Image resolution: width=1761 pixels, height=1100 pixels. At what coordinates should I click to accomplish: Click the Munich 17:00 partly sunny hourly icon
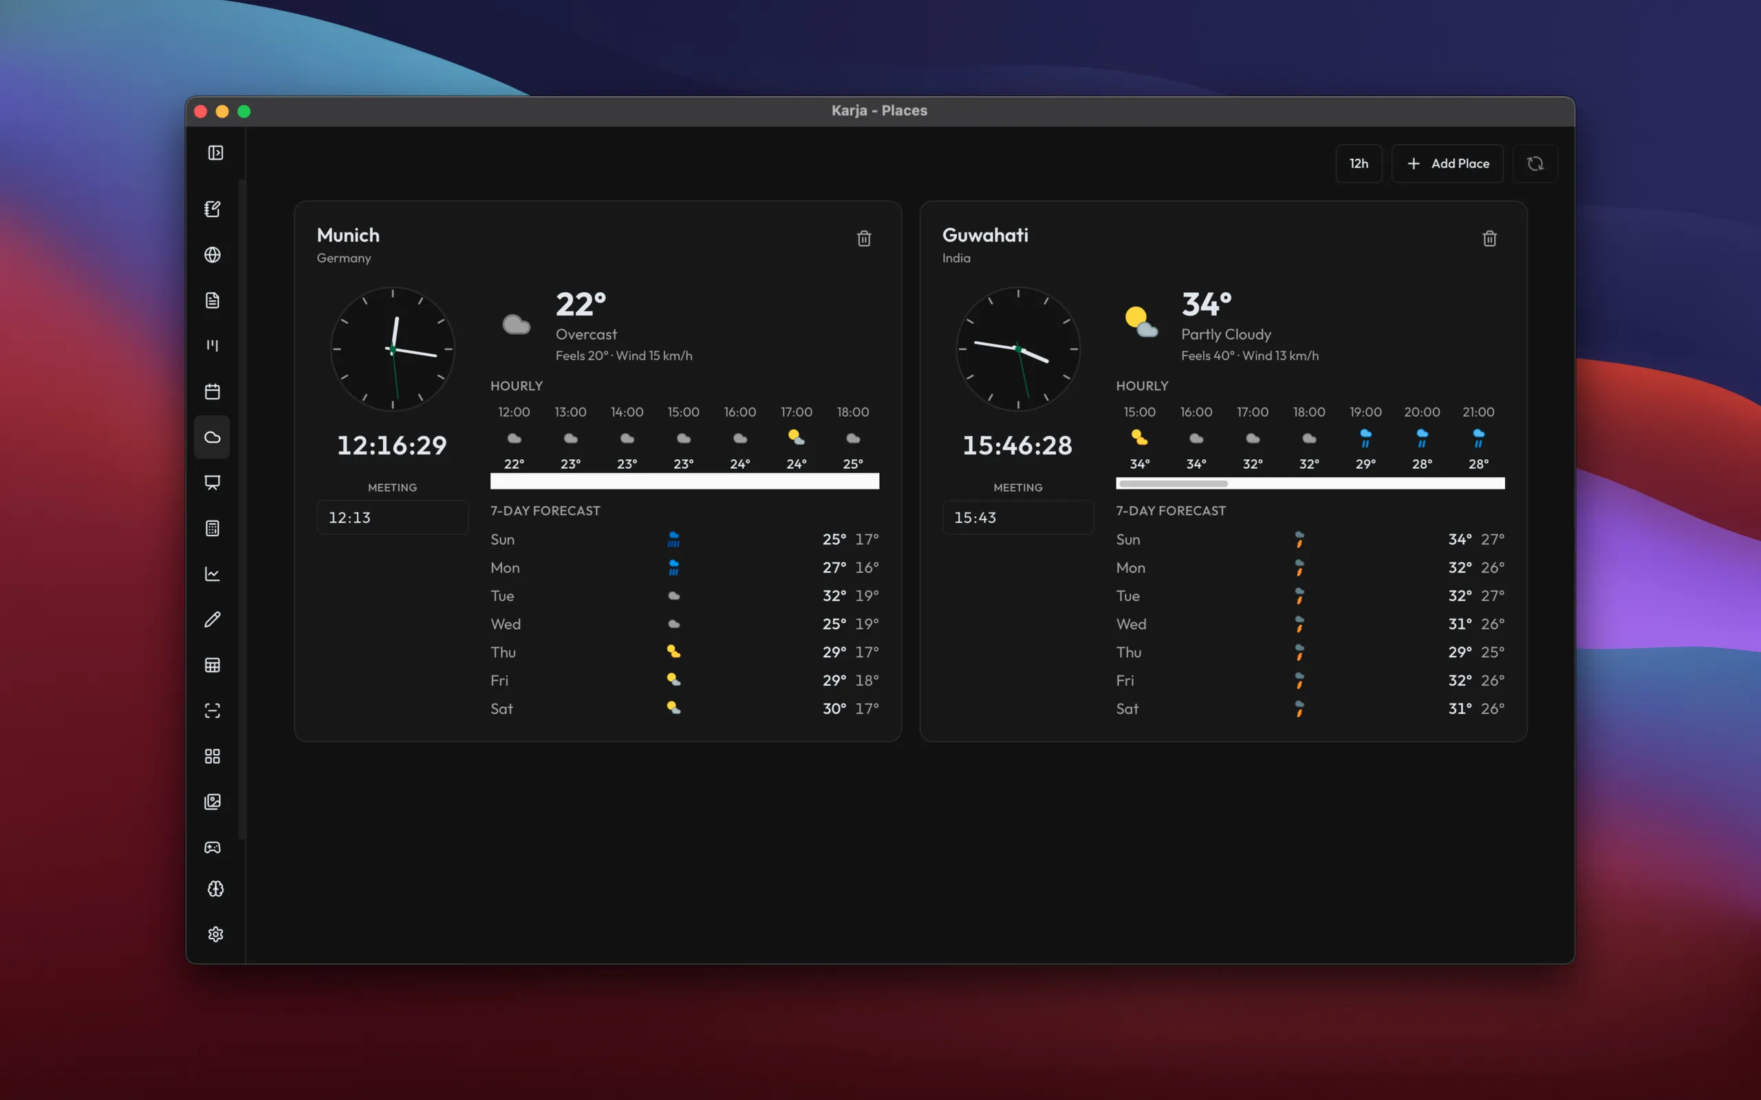(796, 437)
